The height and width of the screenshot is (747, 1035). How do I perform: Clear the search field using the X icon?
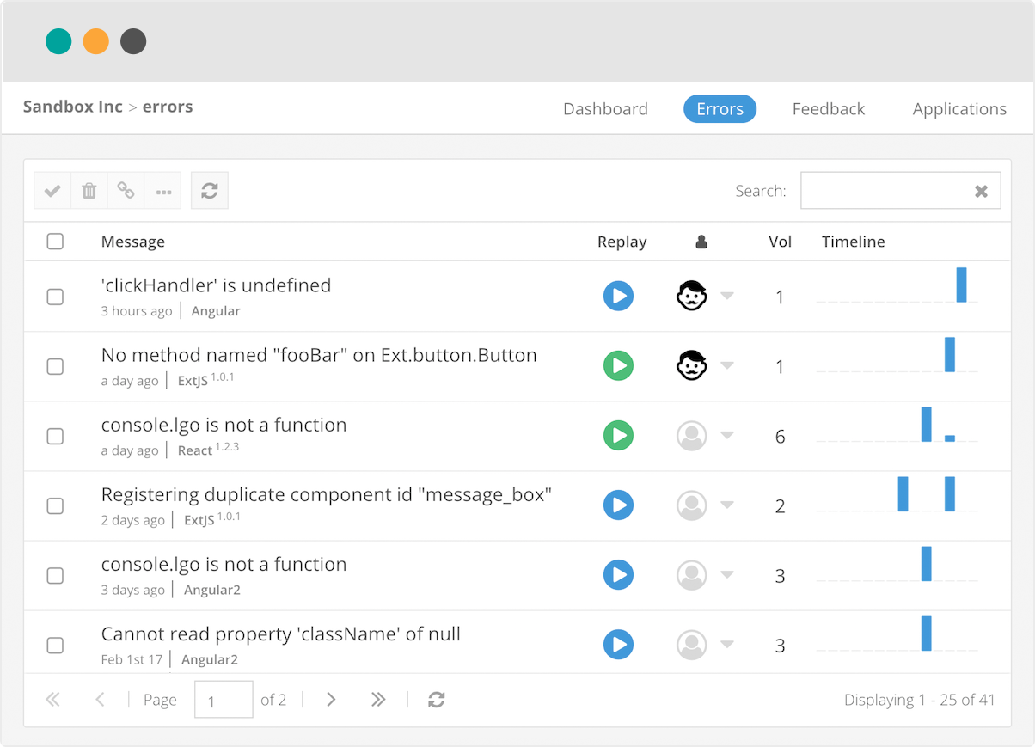981,190
